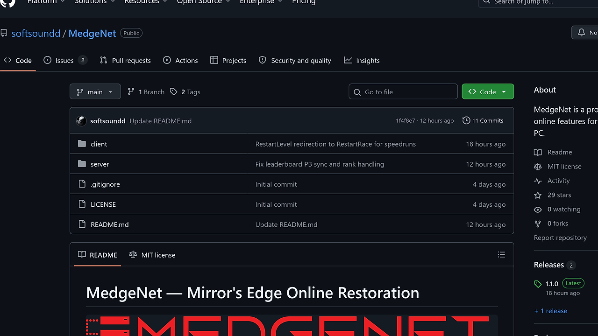598x336 pixels.
Task: Open the Security and quality tab
Action: [295, 60]
